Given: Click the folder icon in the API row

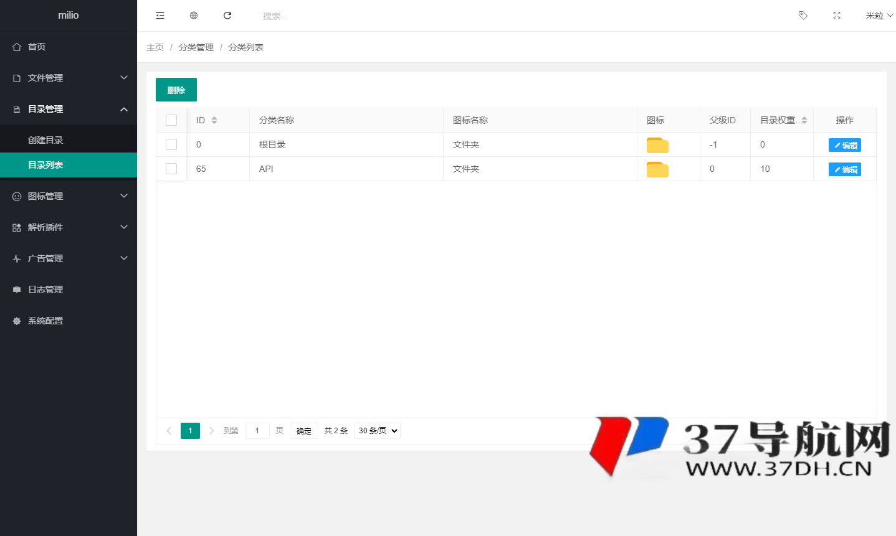Looking at the screenshot, I should pos(657,168).
